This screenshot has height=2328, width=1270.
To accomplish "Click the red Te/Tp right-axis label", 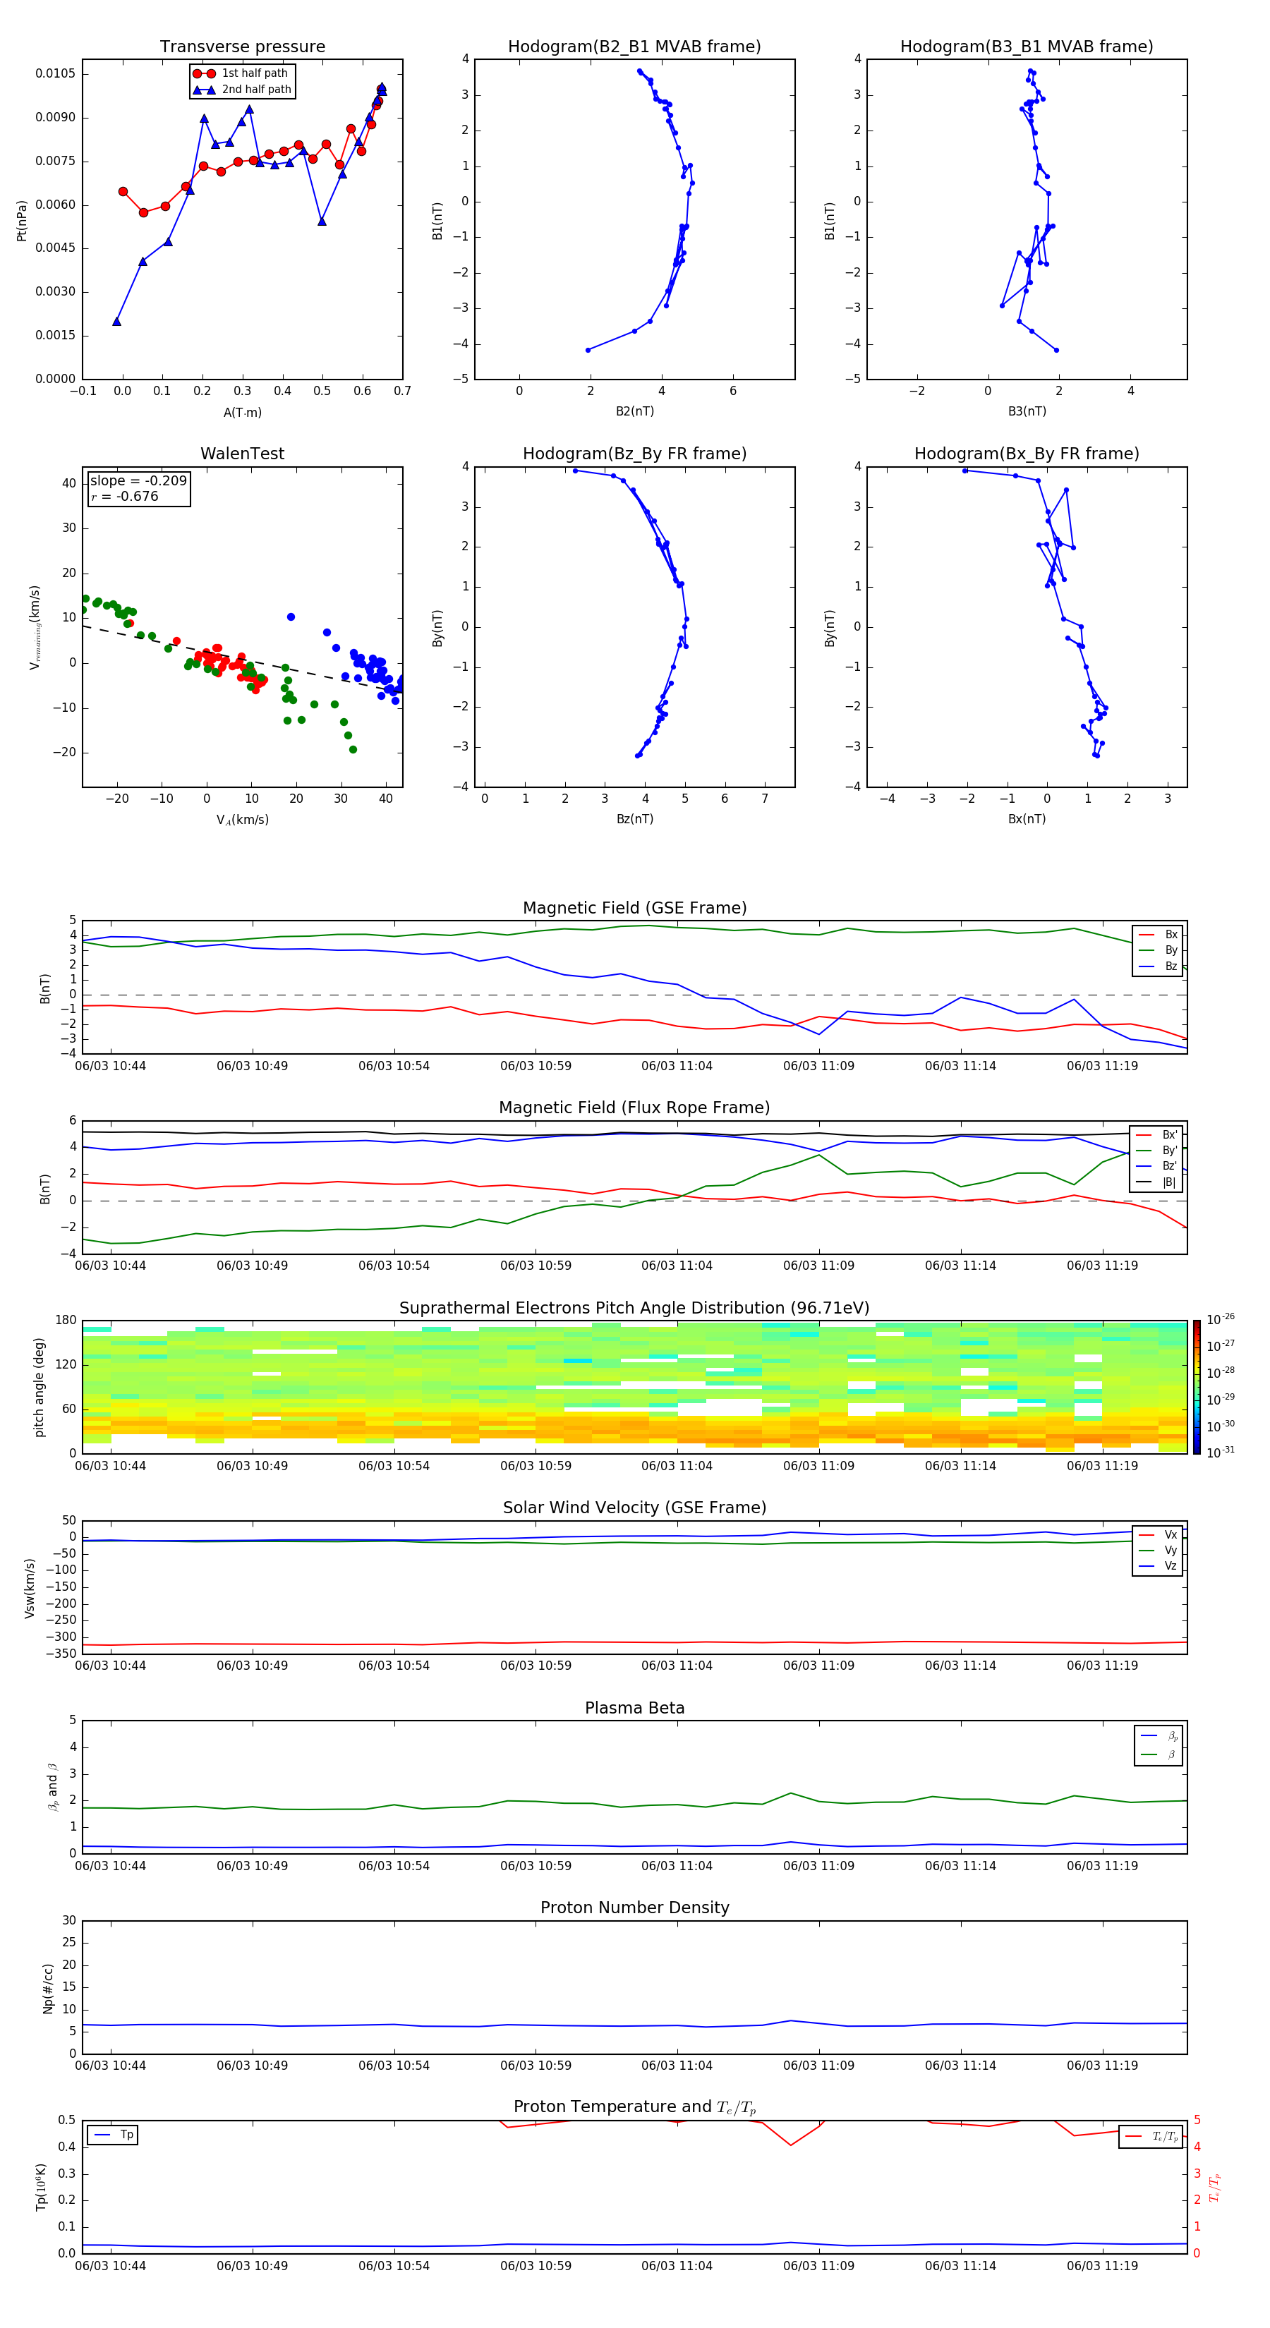I will (1214, 2188).
